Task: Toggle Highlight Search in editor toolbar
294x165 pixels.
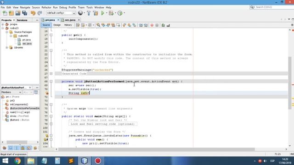Action: 113,25
